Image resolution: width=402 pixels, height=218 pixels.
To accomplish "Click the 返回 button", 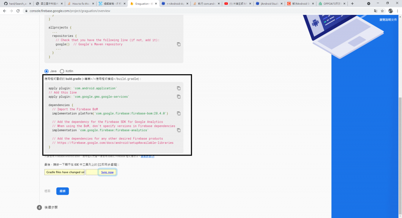I will pos(48,191).
